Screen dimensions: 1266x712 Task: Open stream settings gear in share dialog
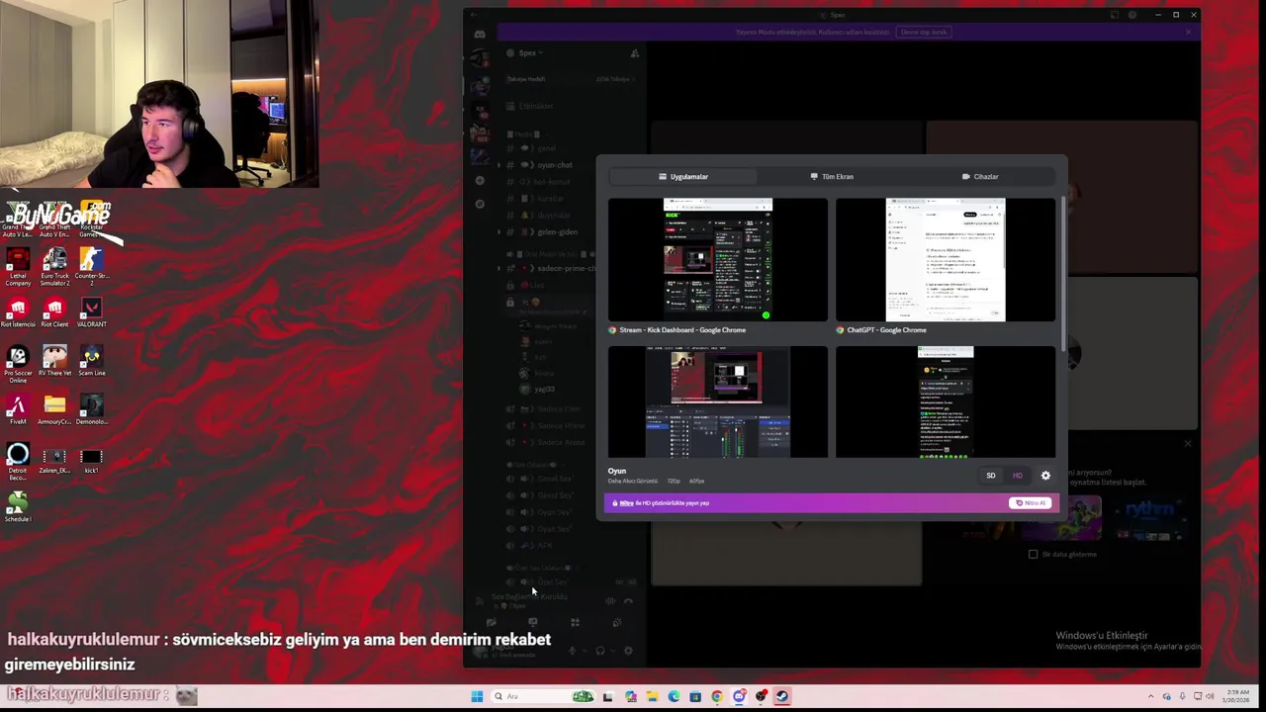click(x=1045, y=476)
